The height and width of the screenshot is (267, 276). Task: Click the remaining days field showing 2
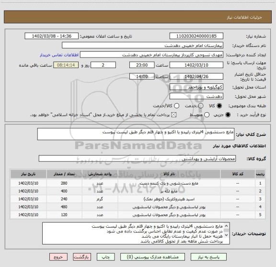(103, 65)
